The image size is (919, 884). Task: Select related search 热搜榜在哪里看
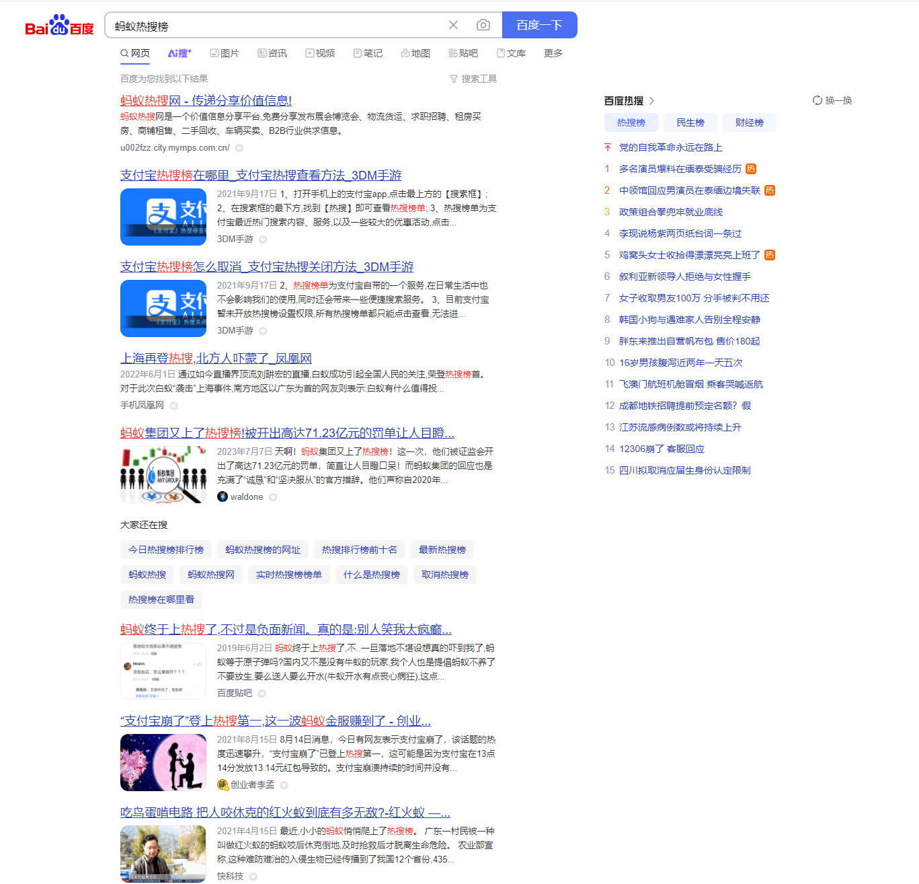pos(161,599)
